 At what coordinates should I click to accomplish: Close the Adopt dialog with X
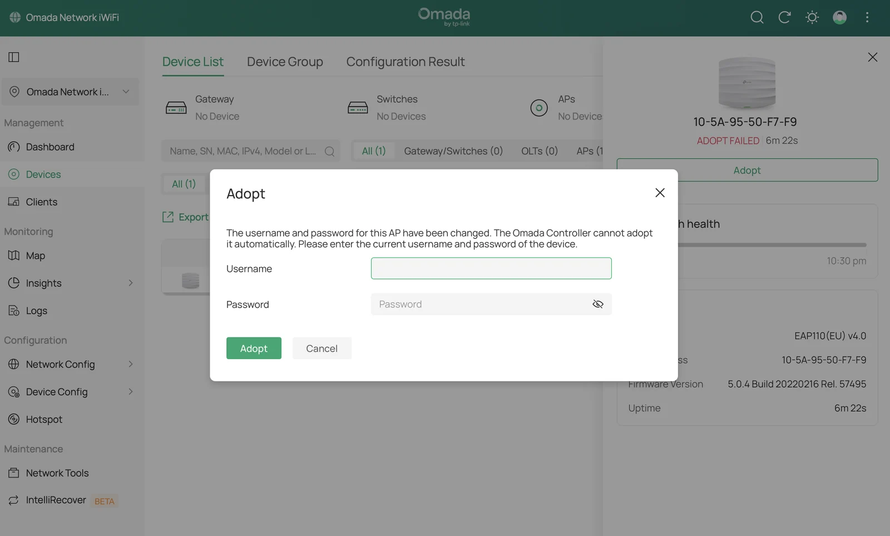pos(660,192)
